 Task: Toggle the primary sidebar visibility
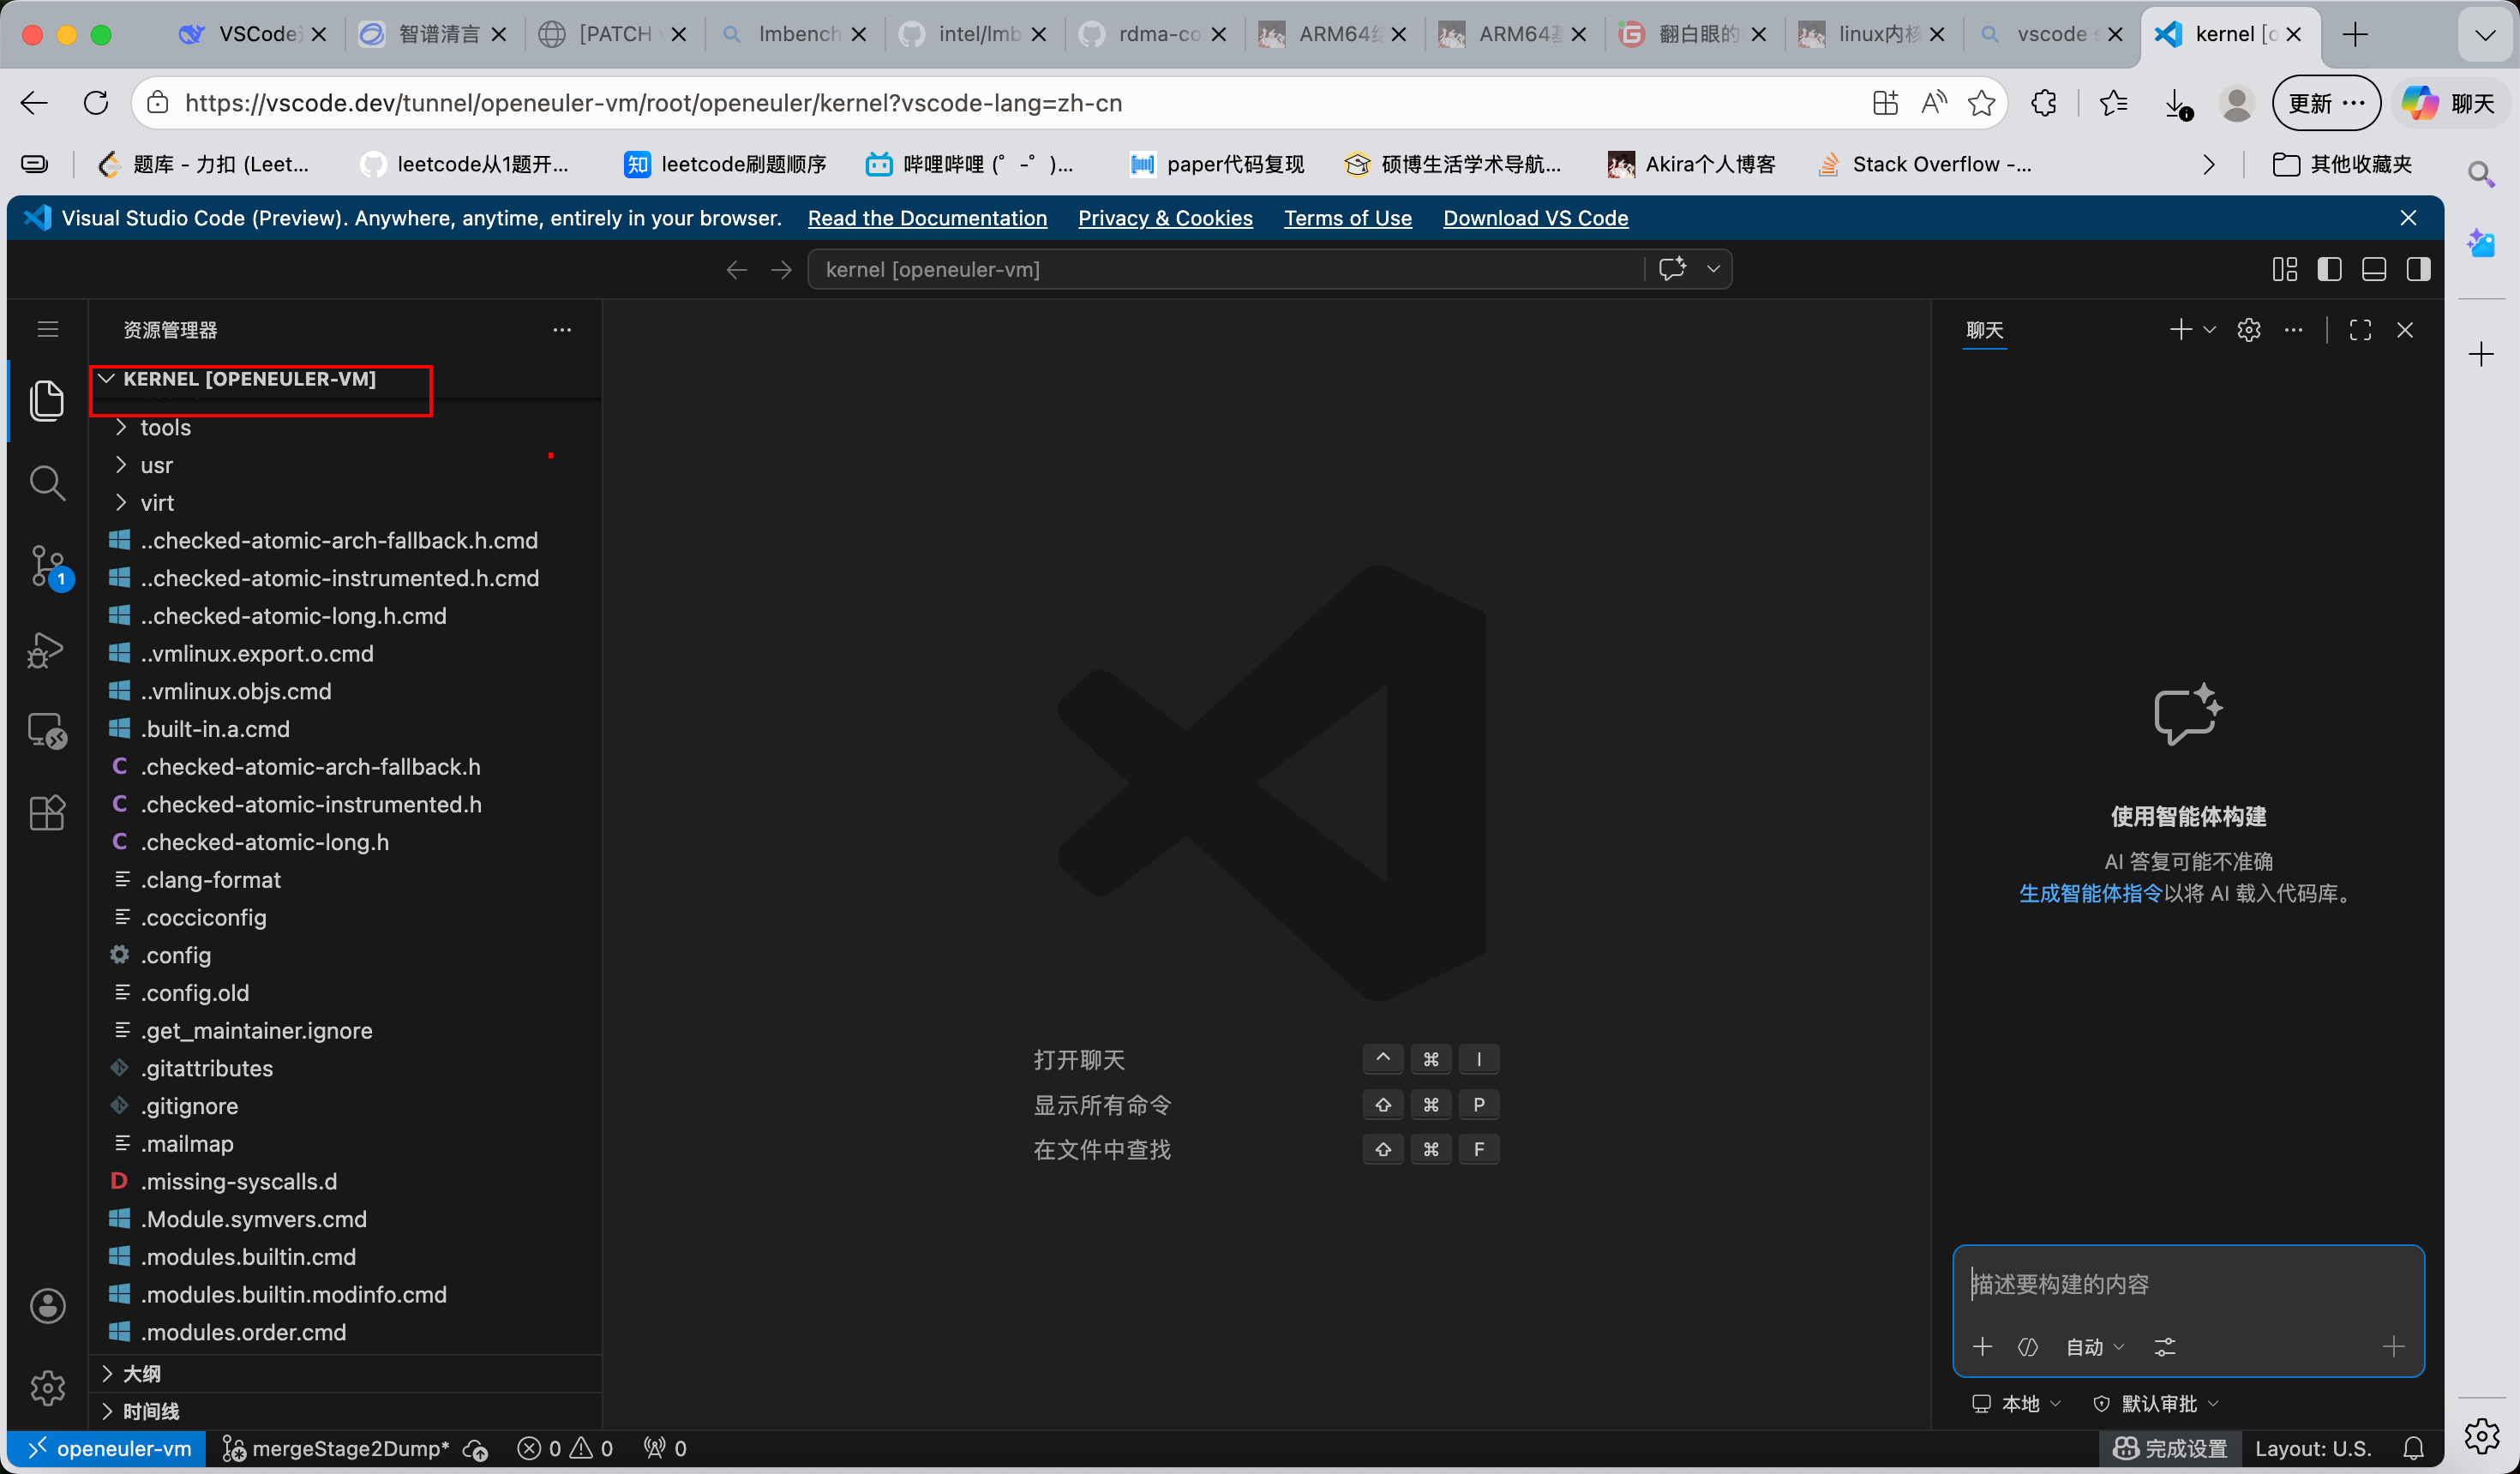[x=2329, y=269]
